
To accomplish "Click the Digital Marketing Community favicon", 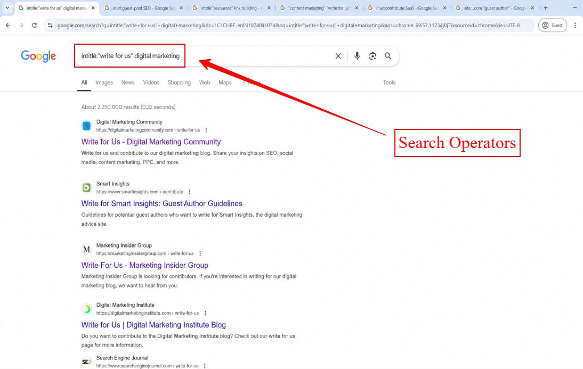I will 86,126.
